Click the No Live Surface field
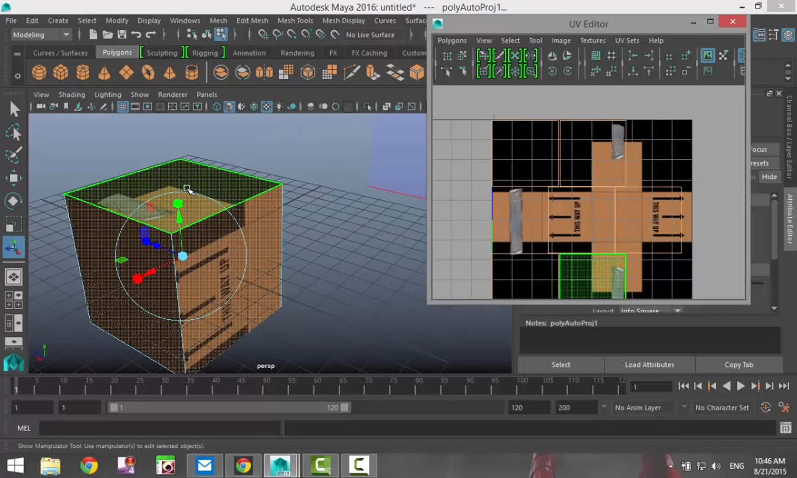Viewport: 797px width, 478px height. pos(373,35)
